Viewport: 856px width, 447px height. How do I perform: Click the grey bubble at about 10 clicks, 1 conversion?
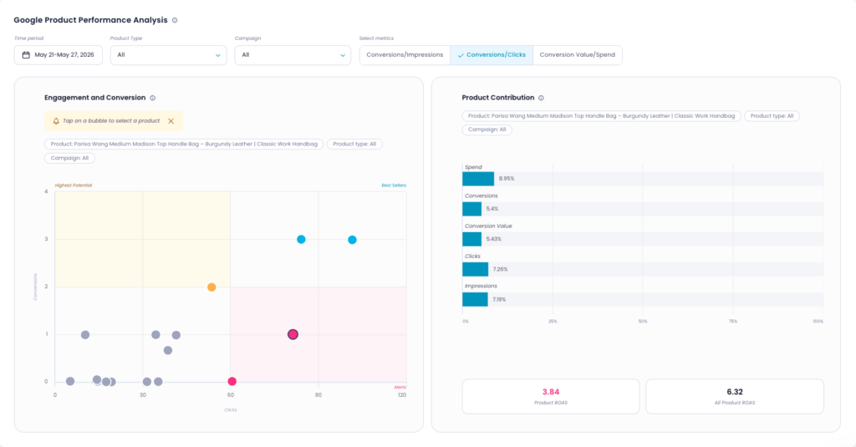click(x=85, y=334)
